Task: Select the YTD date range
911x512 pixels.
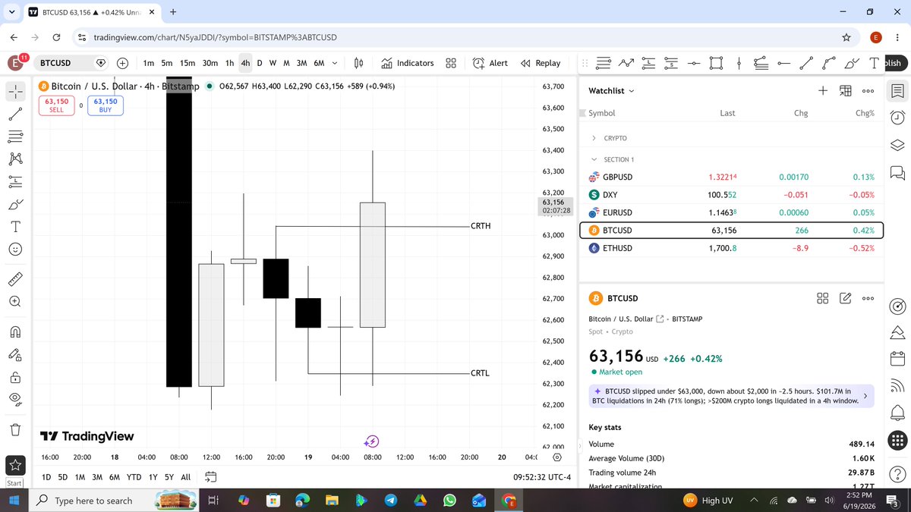Action: 134,477
